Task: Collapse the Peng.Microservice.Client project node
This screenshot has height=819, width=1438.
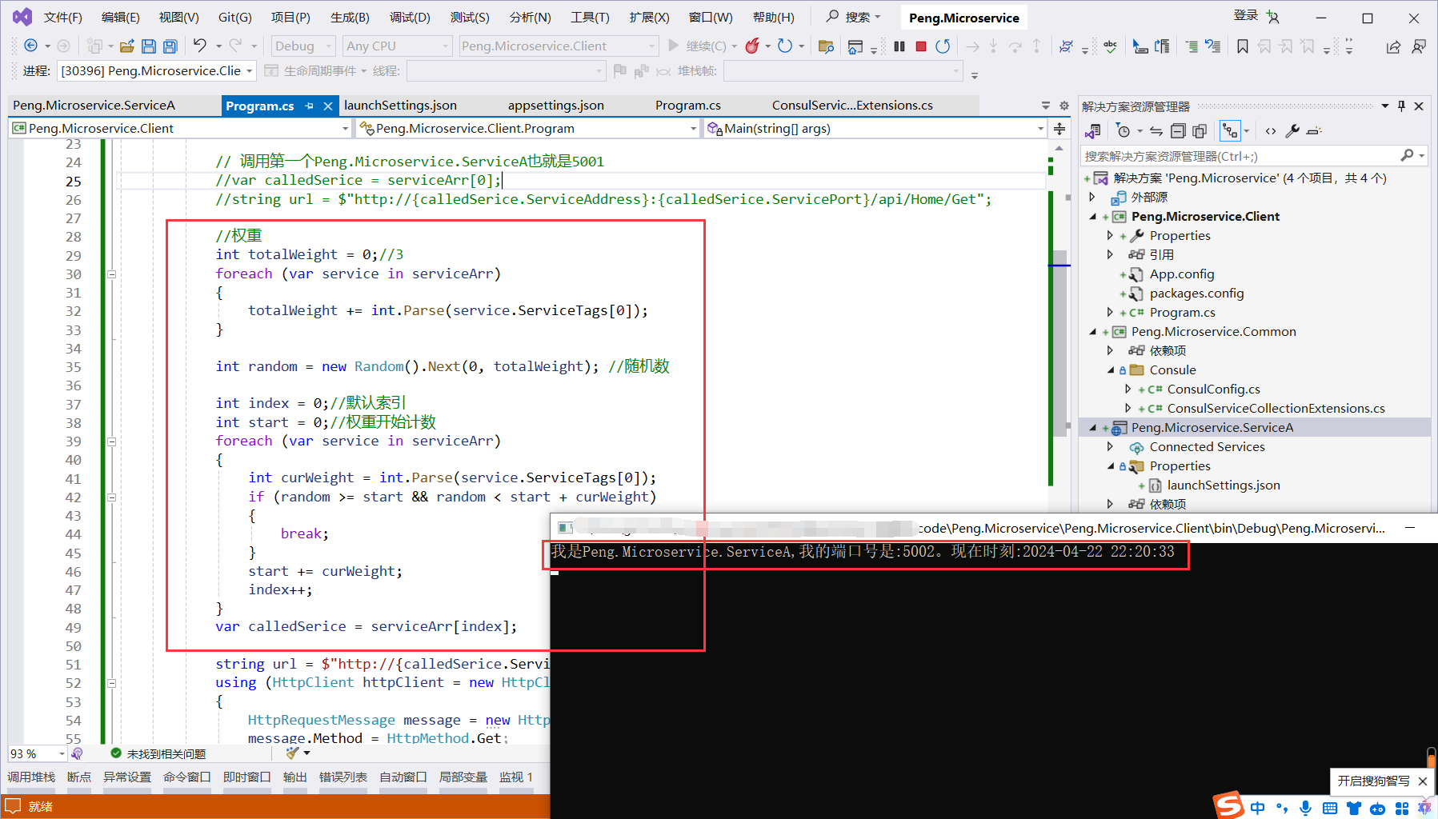Action: coord(1093,217)
